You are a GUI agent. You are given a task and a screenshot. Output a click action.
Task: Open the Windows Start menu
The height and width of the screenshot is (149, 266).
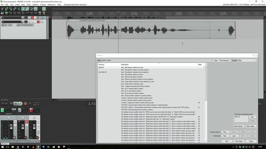tap(2, 147)
